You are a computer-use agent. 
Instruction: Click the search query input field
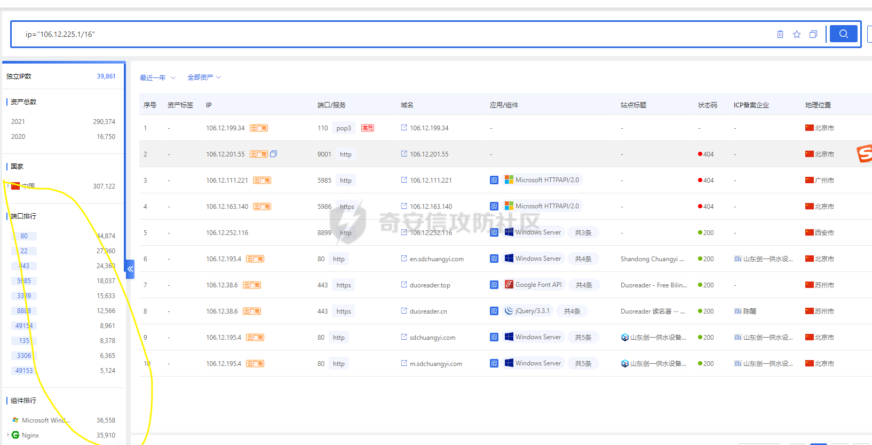[395, 34]
